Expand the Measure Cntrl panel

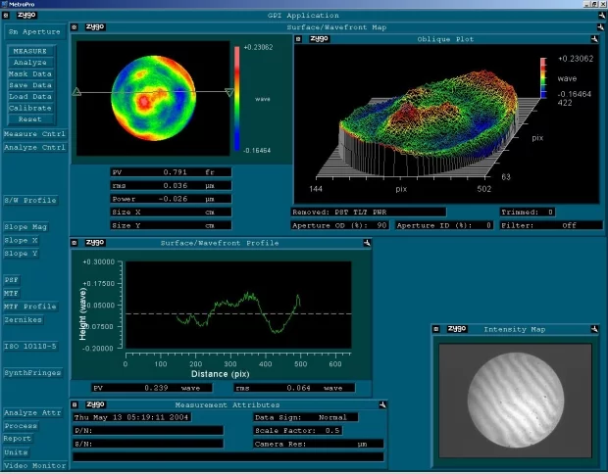(x=33, y=134)
